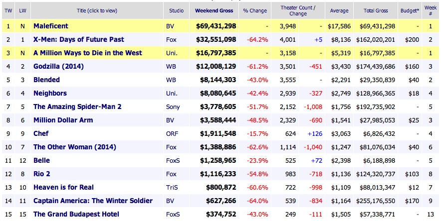Click the TW rank column header
This screenshot has height=221, width=441.
pos(8,10)
